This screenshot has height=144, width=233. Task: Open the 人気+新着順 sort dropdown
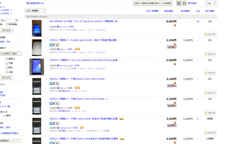tap(35, 11)
